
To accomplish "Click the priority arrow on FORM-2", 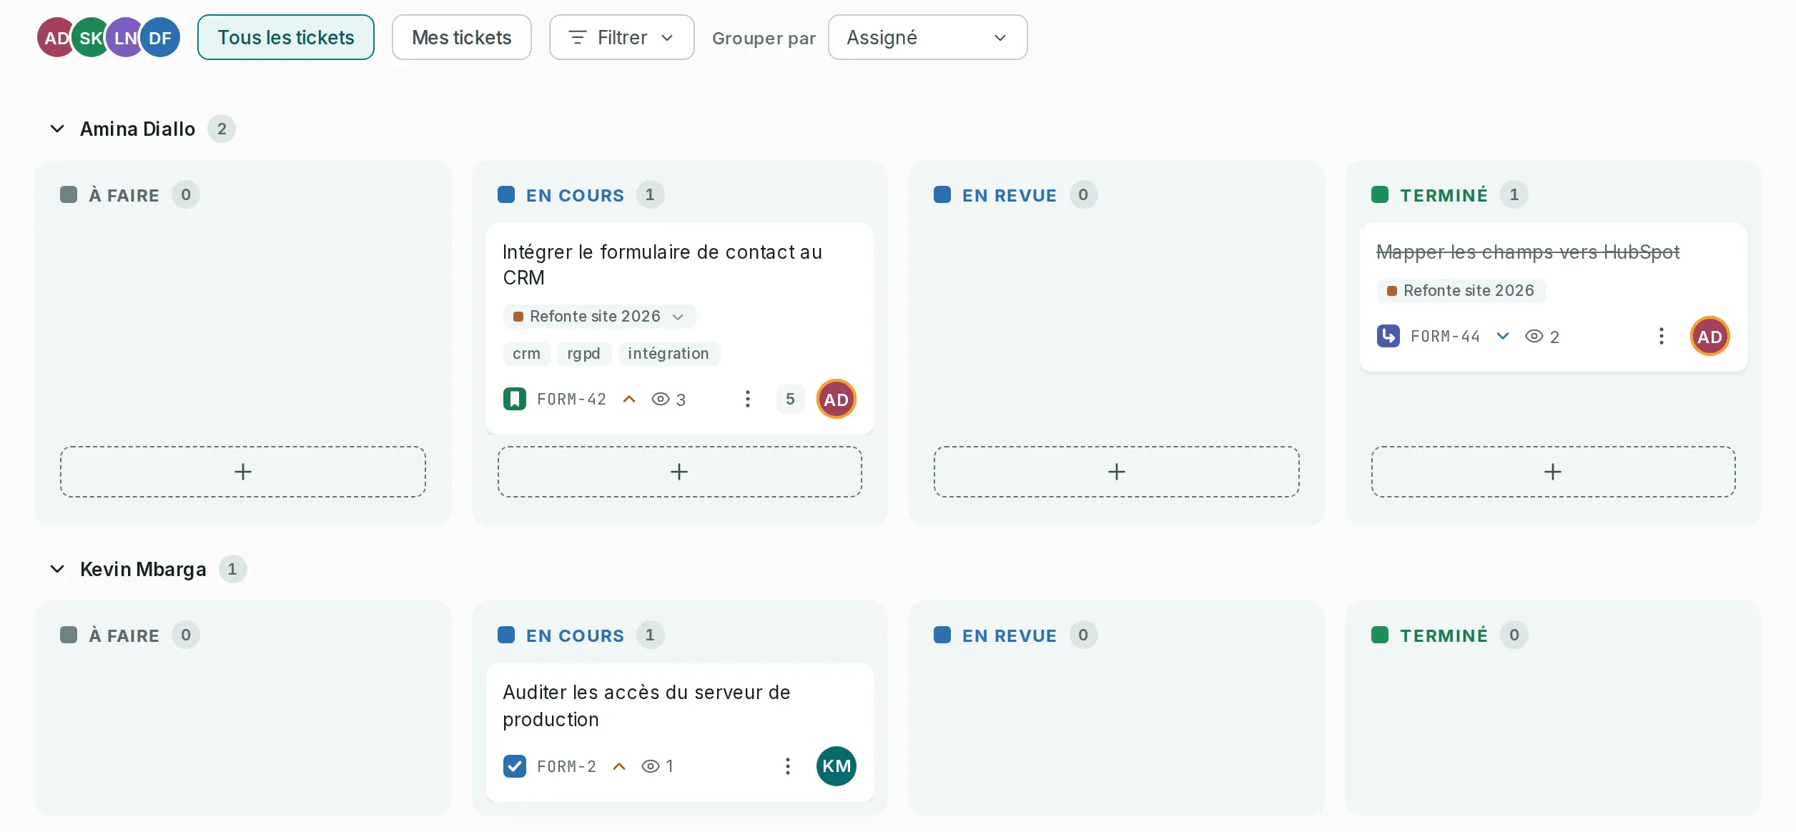I will (620, 766).
